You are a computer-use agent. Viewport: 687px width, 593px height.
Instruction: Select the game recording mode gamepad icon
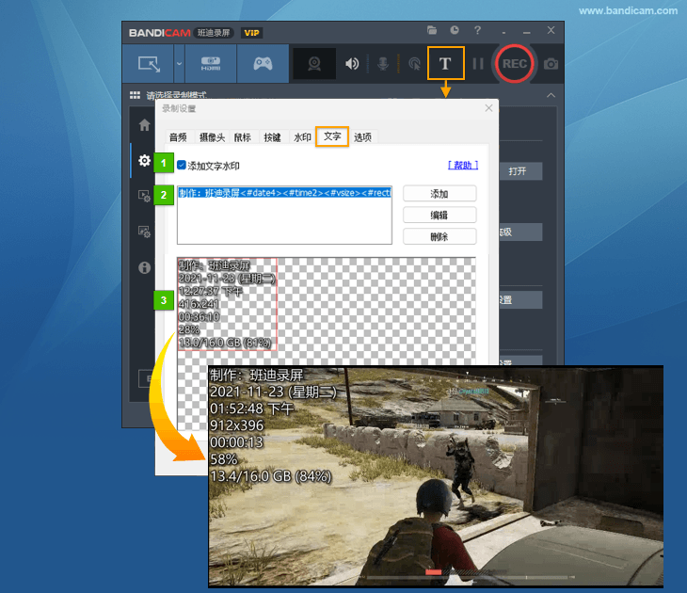pos(263,64)
